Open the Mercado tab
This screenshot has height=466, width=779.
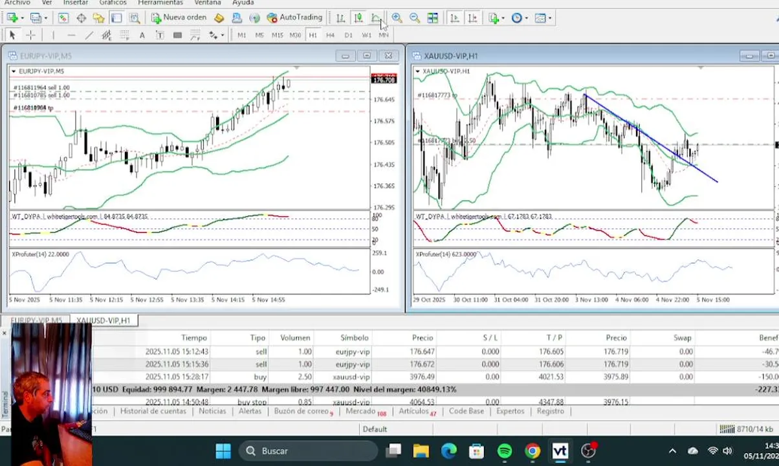360,411
